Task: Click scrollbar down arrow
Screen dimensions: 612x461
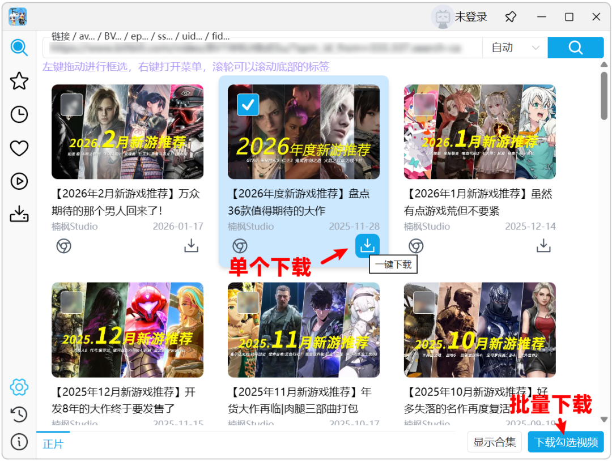Action: (604, 420)
